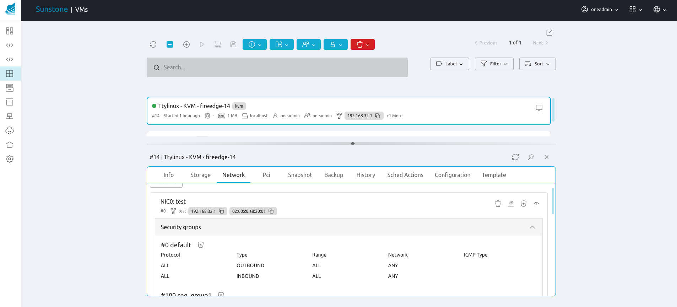Pin the VM #14 detail panel
The height and width of the screenshot is (307, 677).
point(531,157)
